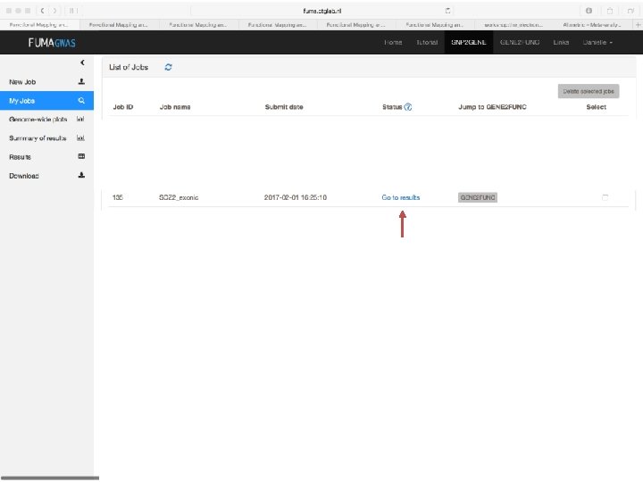The width and height of the screenshot is (643, 482).
Task: Click the browser back arrow
Action: click(42, 11)
